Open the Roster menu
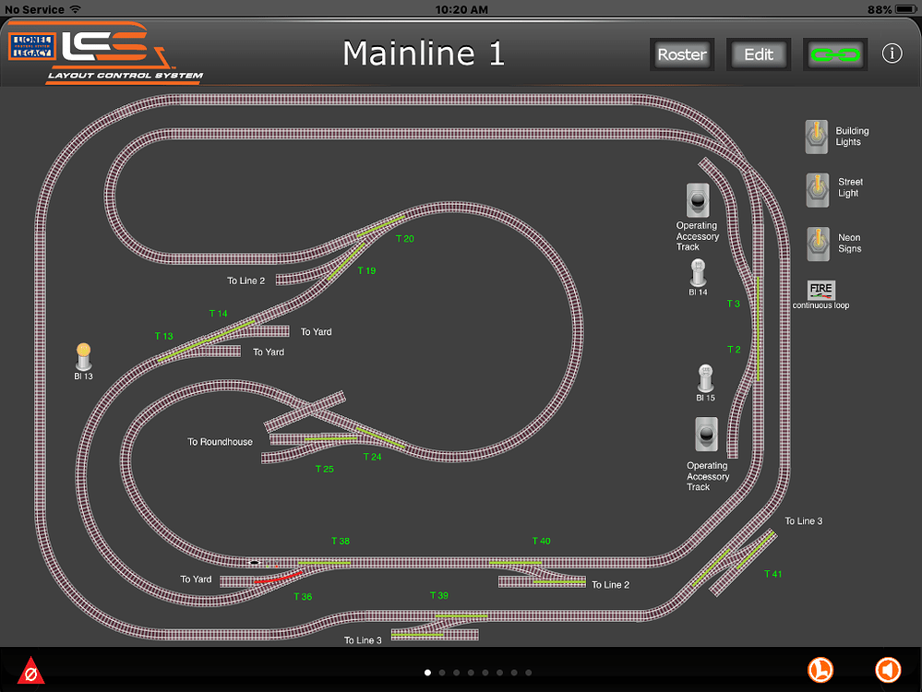922x692 pixels. pyautogui.click(x=681, y=54)
